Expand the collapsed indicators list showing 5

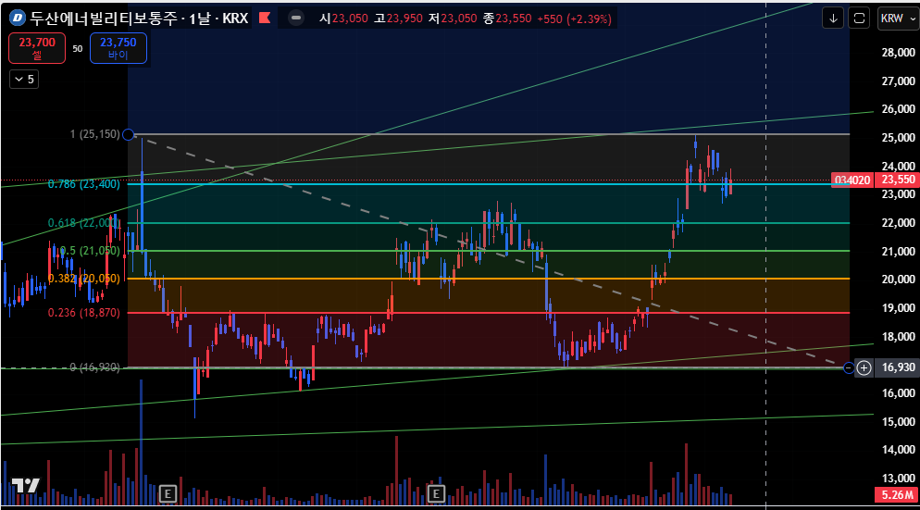point(24,80)
